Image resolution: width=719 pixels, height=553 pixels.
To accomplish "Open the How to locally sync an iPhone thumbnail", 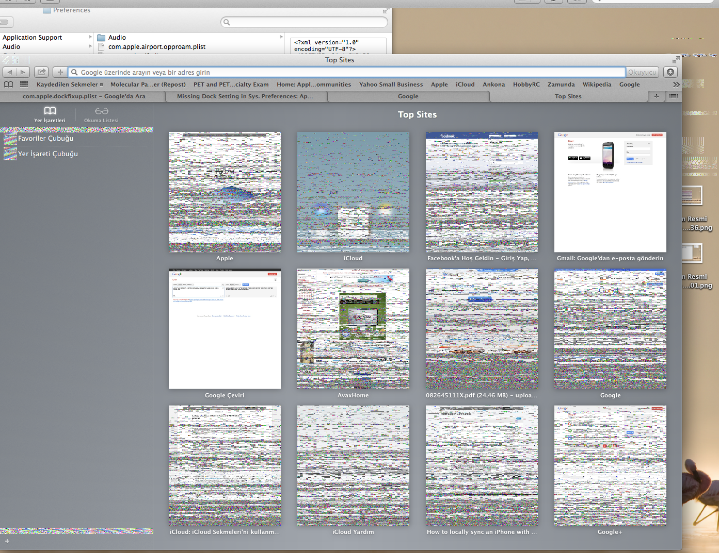I will (x=482, y=465).
